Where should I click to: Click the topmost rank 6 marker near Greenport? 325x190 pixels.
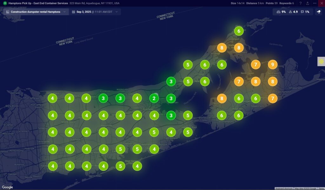(239, 31)
